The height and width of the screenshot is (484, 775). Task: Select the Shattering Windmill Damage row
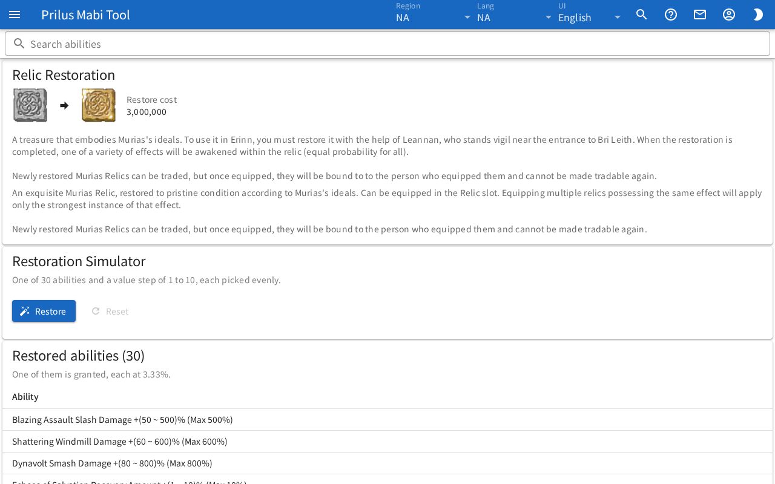pos(387,442)
